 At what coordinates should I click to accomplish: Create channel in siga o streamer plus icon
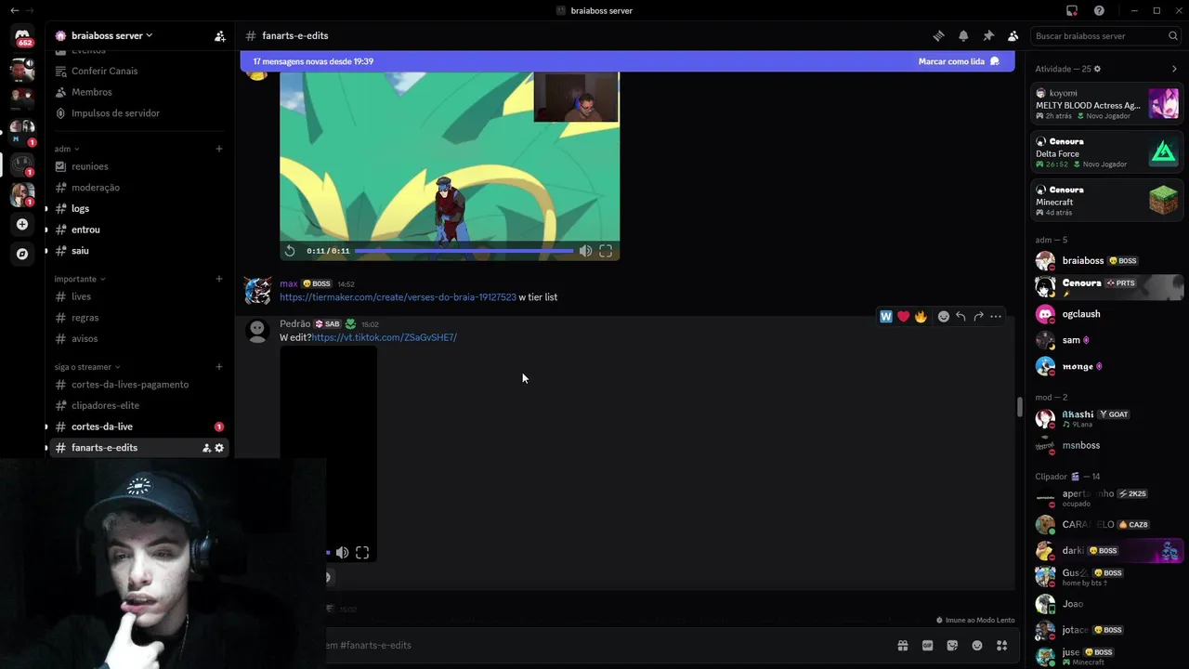pos(219,367)
